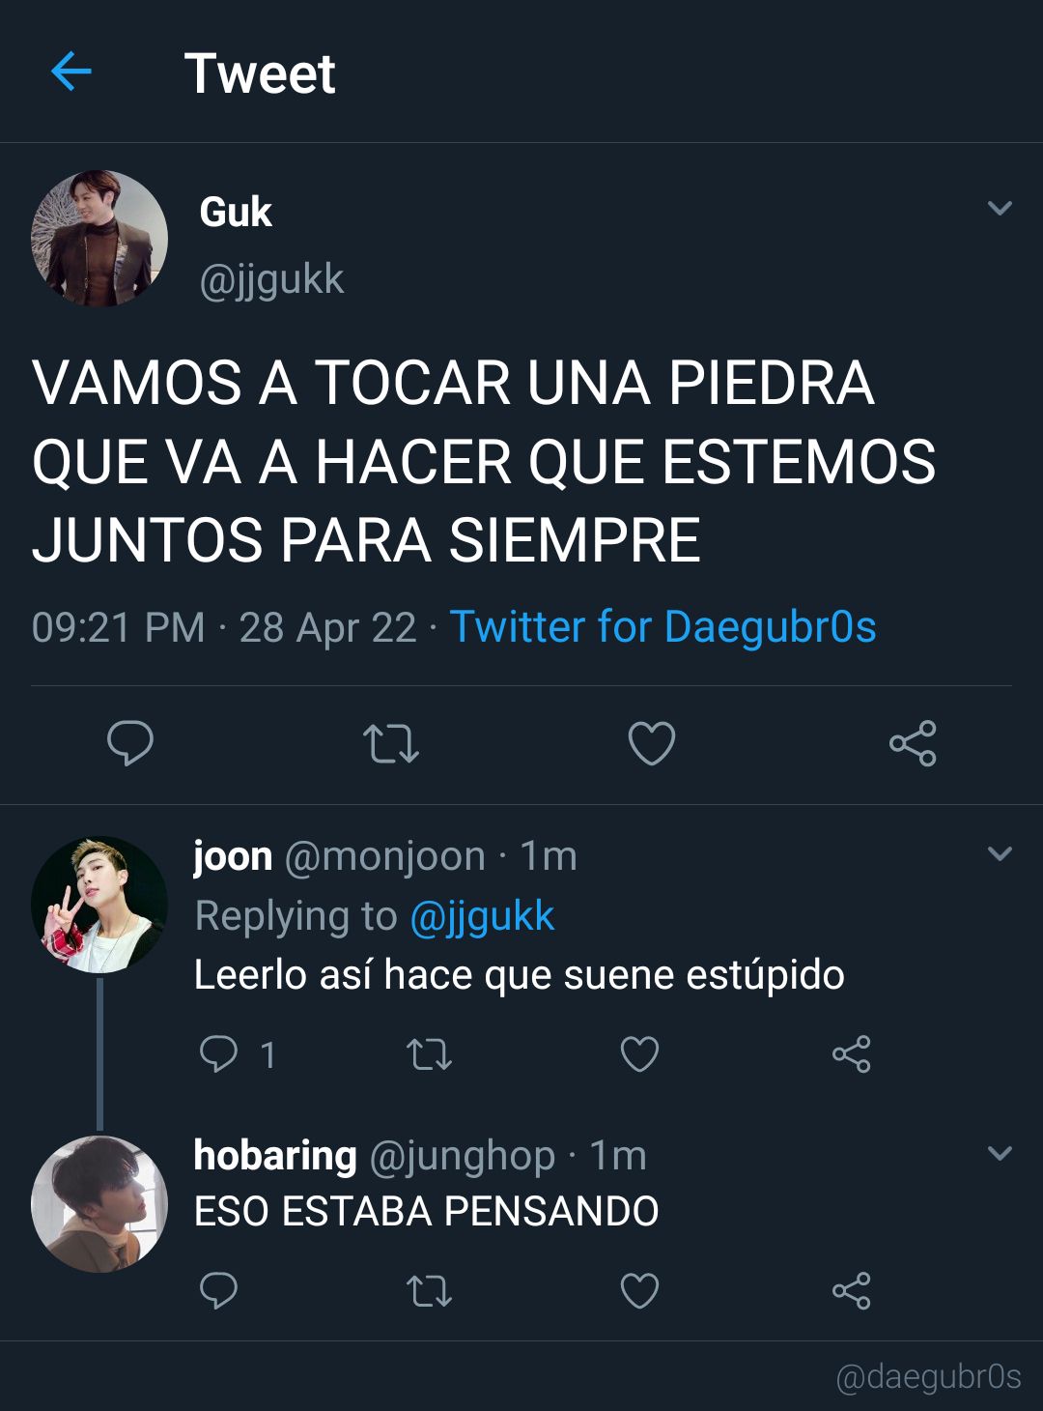Share Guk's main tweet
This screenshot has height=1411, width=1043.
pyautogui.click(x=913, y=743)
